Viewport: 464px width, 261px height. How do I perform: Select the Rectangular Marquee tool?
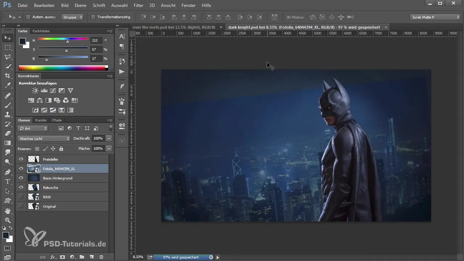8,47
